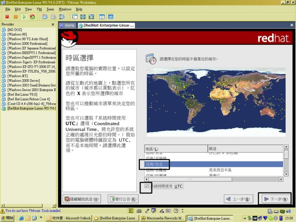The height and width of the screenshot is (222, 296).
Task: Open the File menu
Action: 8,9
